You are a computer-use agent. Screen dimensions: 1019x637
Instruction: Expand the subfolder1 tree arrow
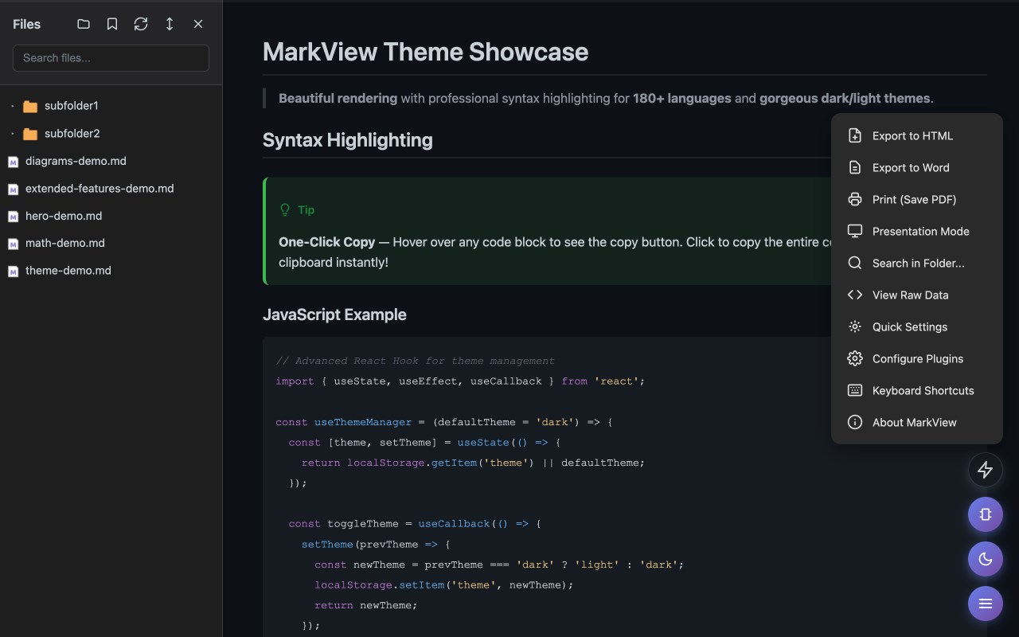[x=12, y=106]
